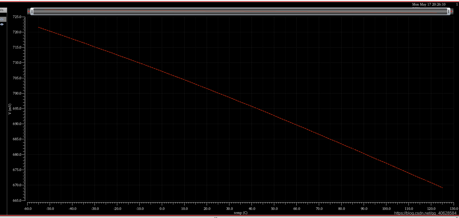
Task: Click the x-axis label "50.0"
Action: tap(274, 209)
